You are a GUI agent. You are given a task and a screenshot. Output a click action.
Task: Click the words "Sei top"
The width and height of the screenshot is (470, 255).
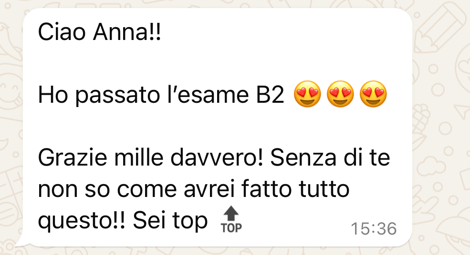(x=170, y=221)
